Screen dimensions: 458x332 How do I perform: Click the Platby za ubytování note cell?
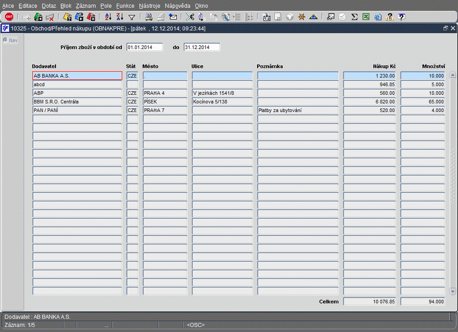tap(298, 110)
